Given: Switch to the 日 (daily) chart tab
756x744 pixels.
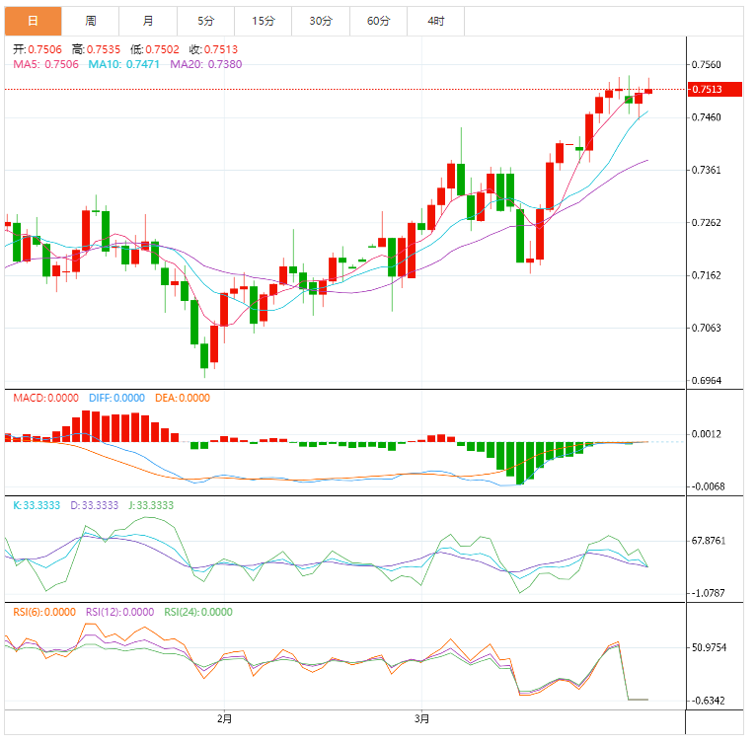Looking at the screenshot, I should coord(33,21).
